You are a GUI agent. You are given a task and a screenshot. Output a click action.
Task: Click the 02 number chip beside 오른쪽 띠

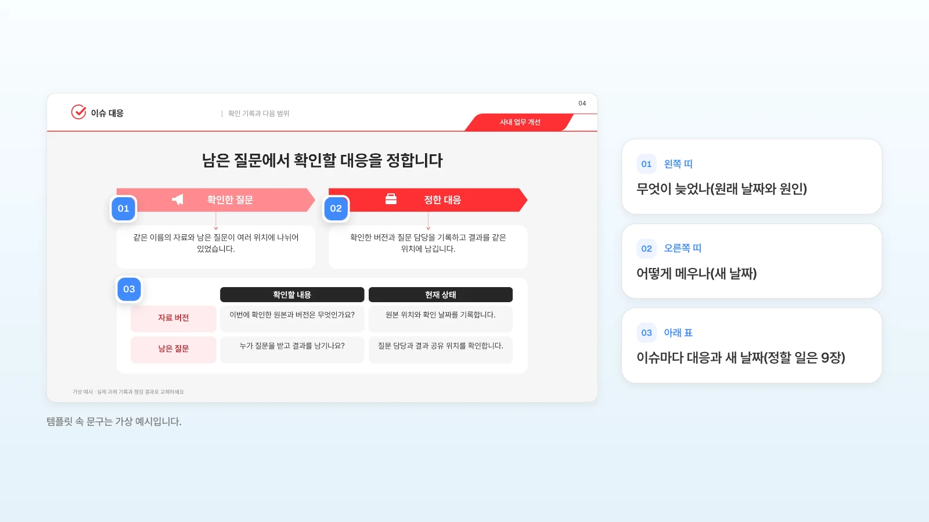pos(646,249)
